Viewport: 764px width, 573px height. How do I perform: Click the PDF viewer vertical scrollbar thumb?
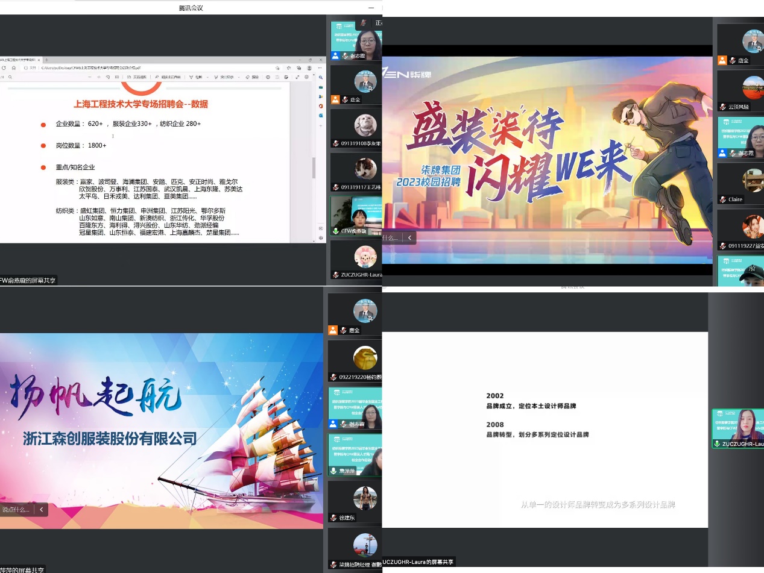click(x=314, y=168)
